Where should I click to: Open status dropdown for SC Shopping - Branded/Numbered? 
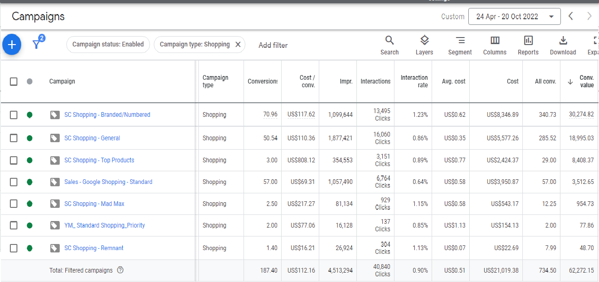pos(30,114)
